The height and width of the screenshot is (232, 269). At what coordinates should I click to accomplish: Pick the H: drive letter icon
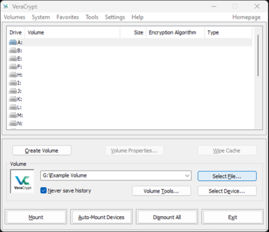point(13,74)
